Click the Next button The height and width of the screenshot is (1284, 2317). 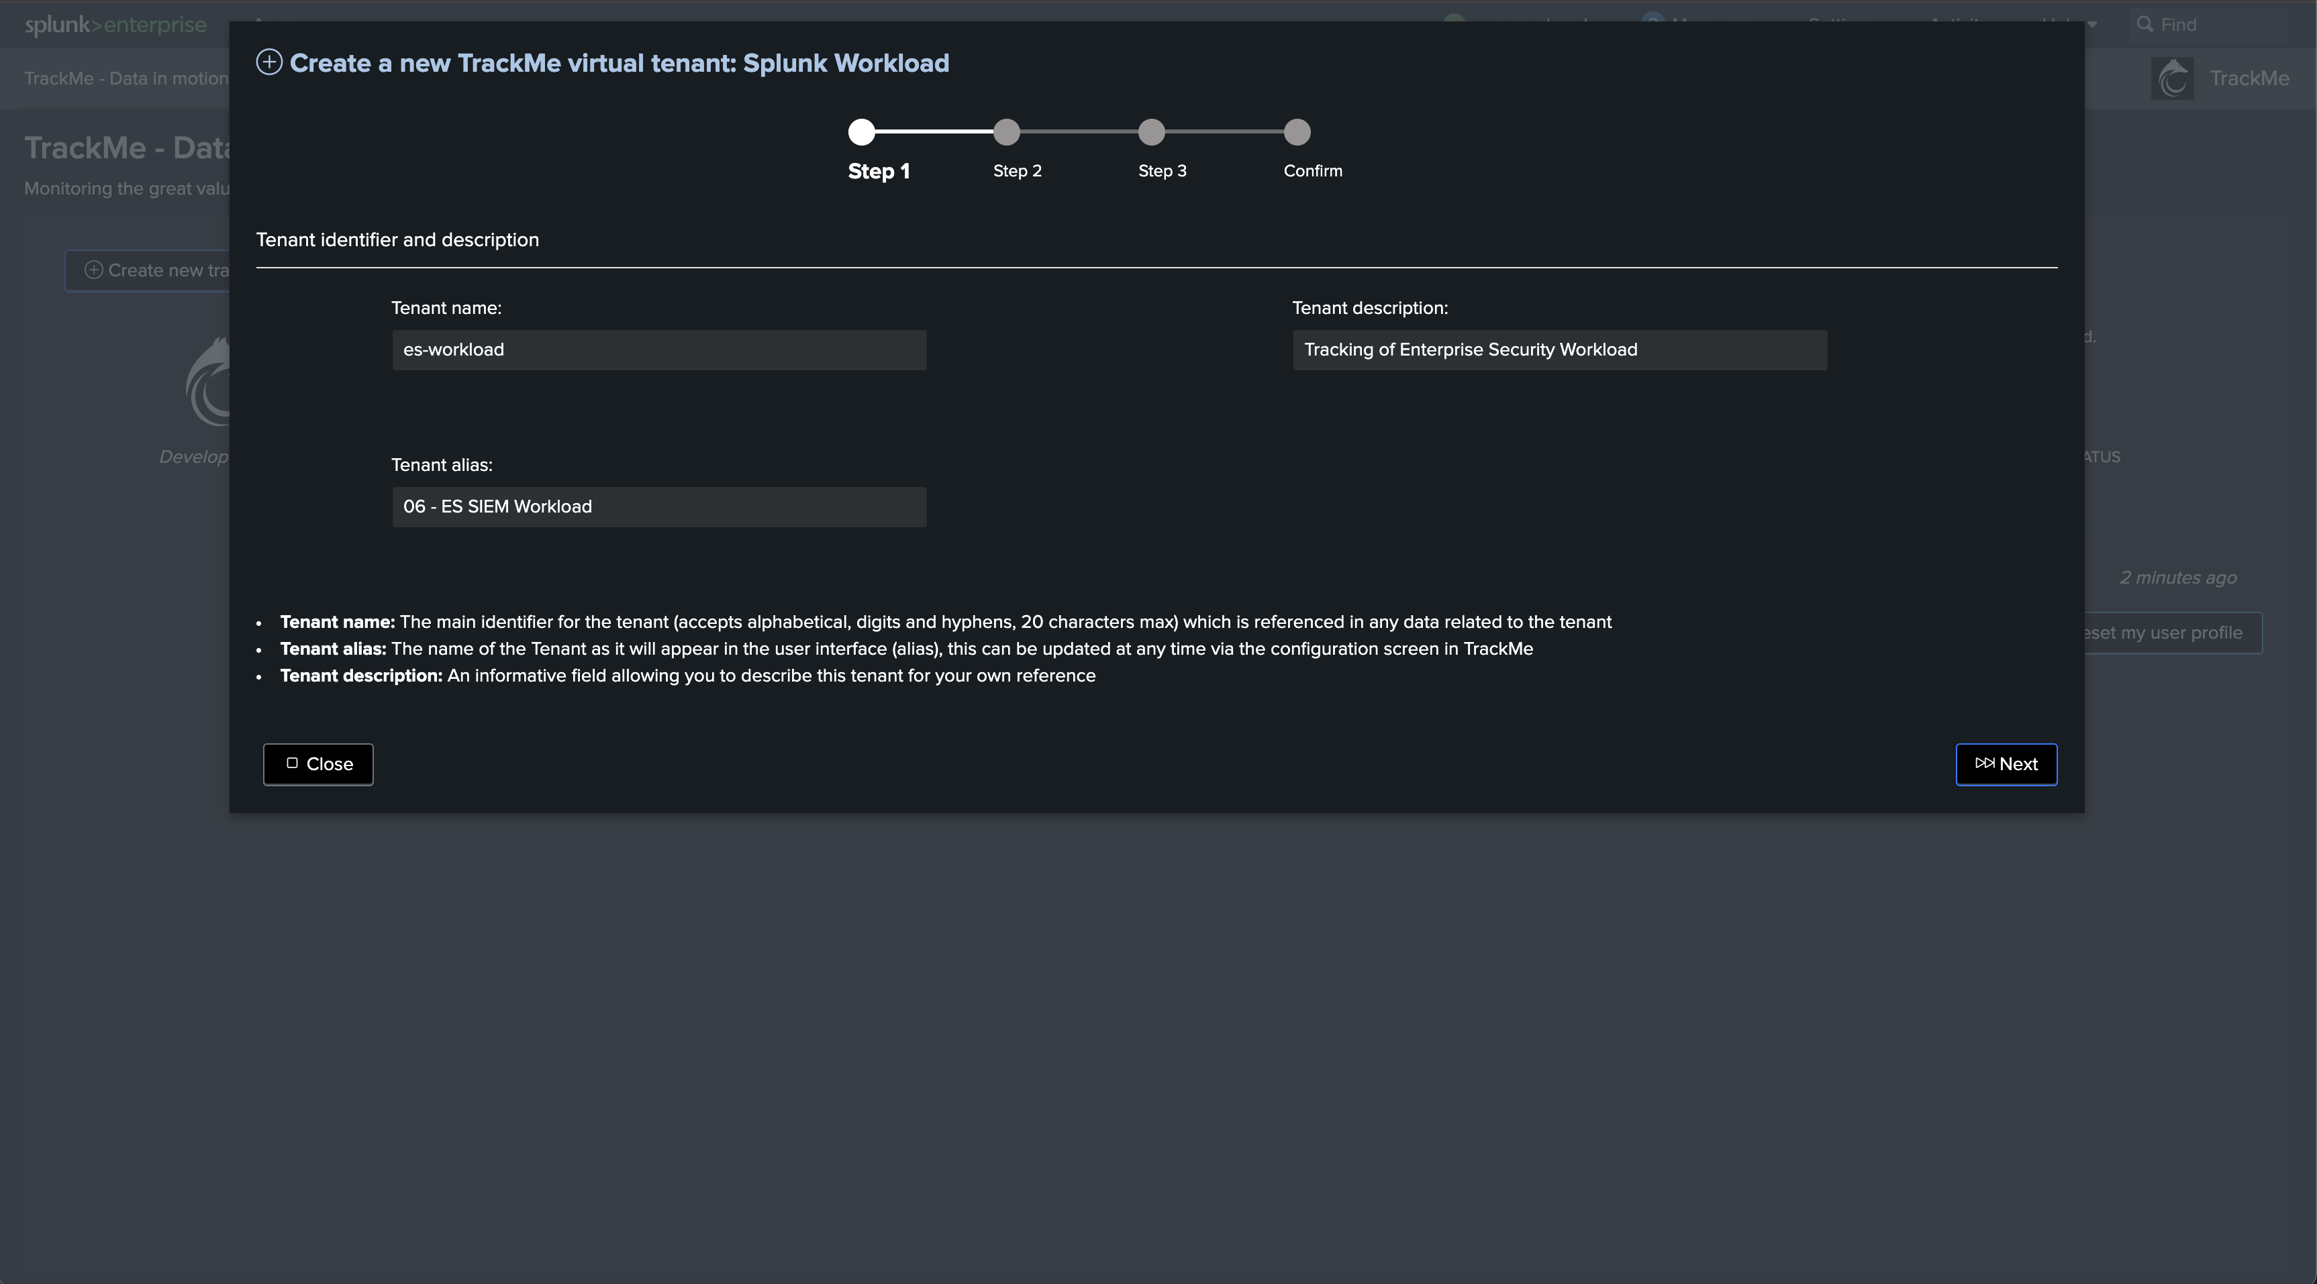[2006, 764]
